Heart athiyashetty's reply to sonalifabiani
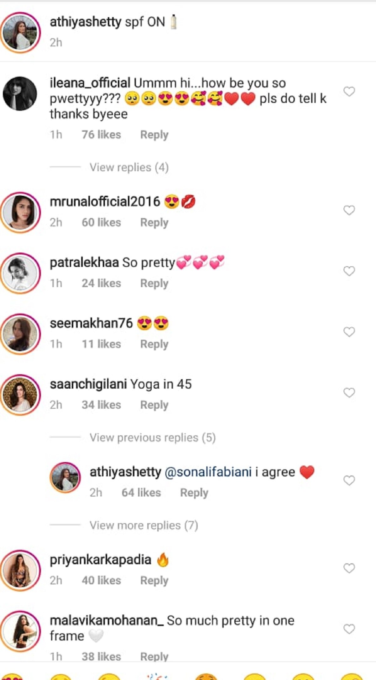This screenshot has height=680, width=376. [349, 481]
